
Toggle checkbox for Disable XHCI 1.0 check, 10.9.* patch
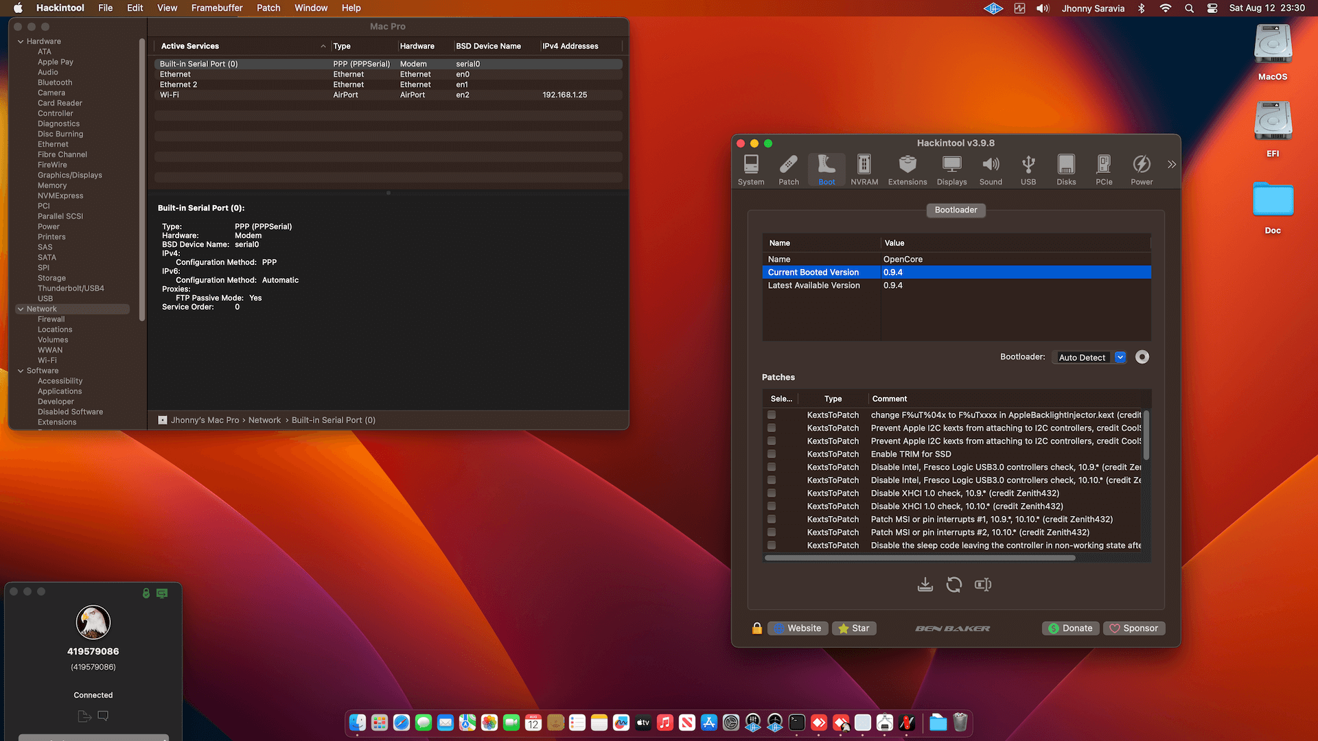pyautogui.click(x=772, y=493)
